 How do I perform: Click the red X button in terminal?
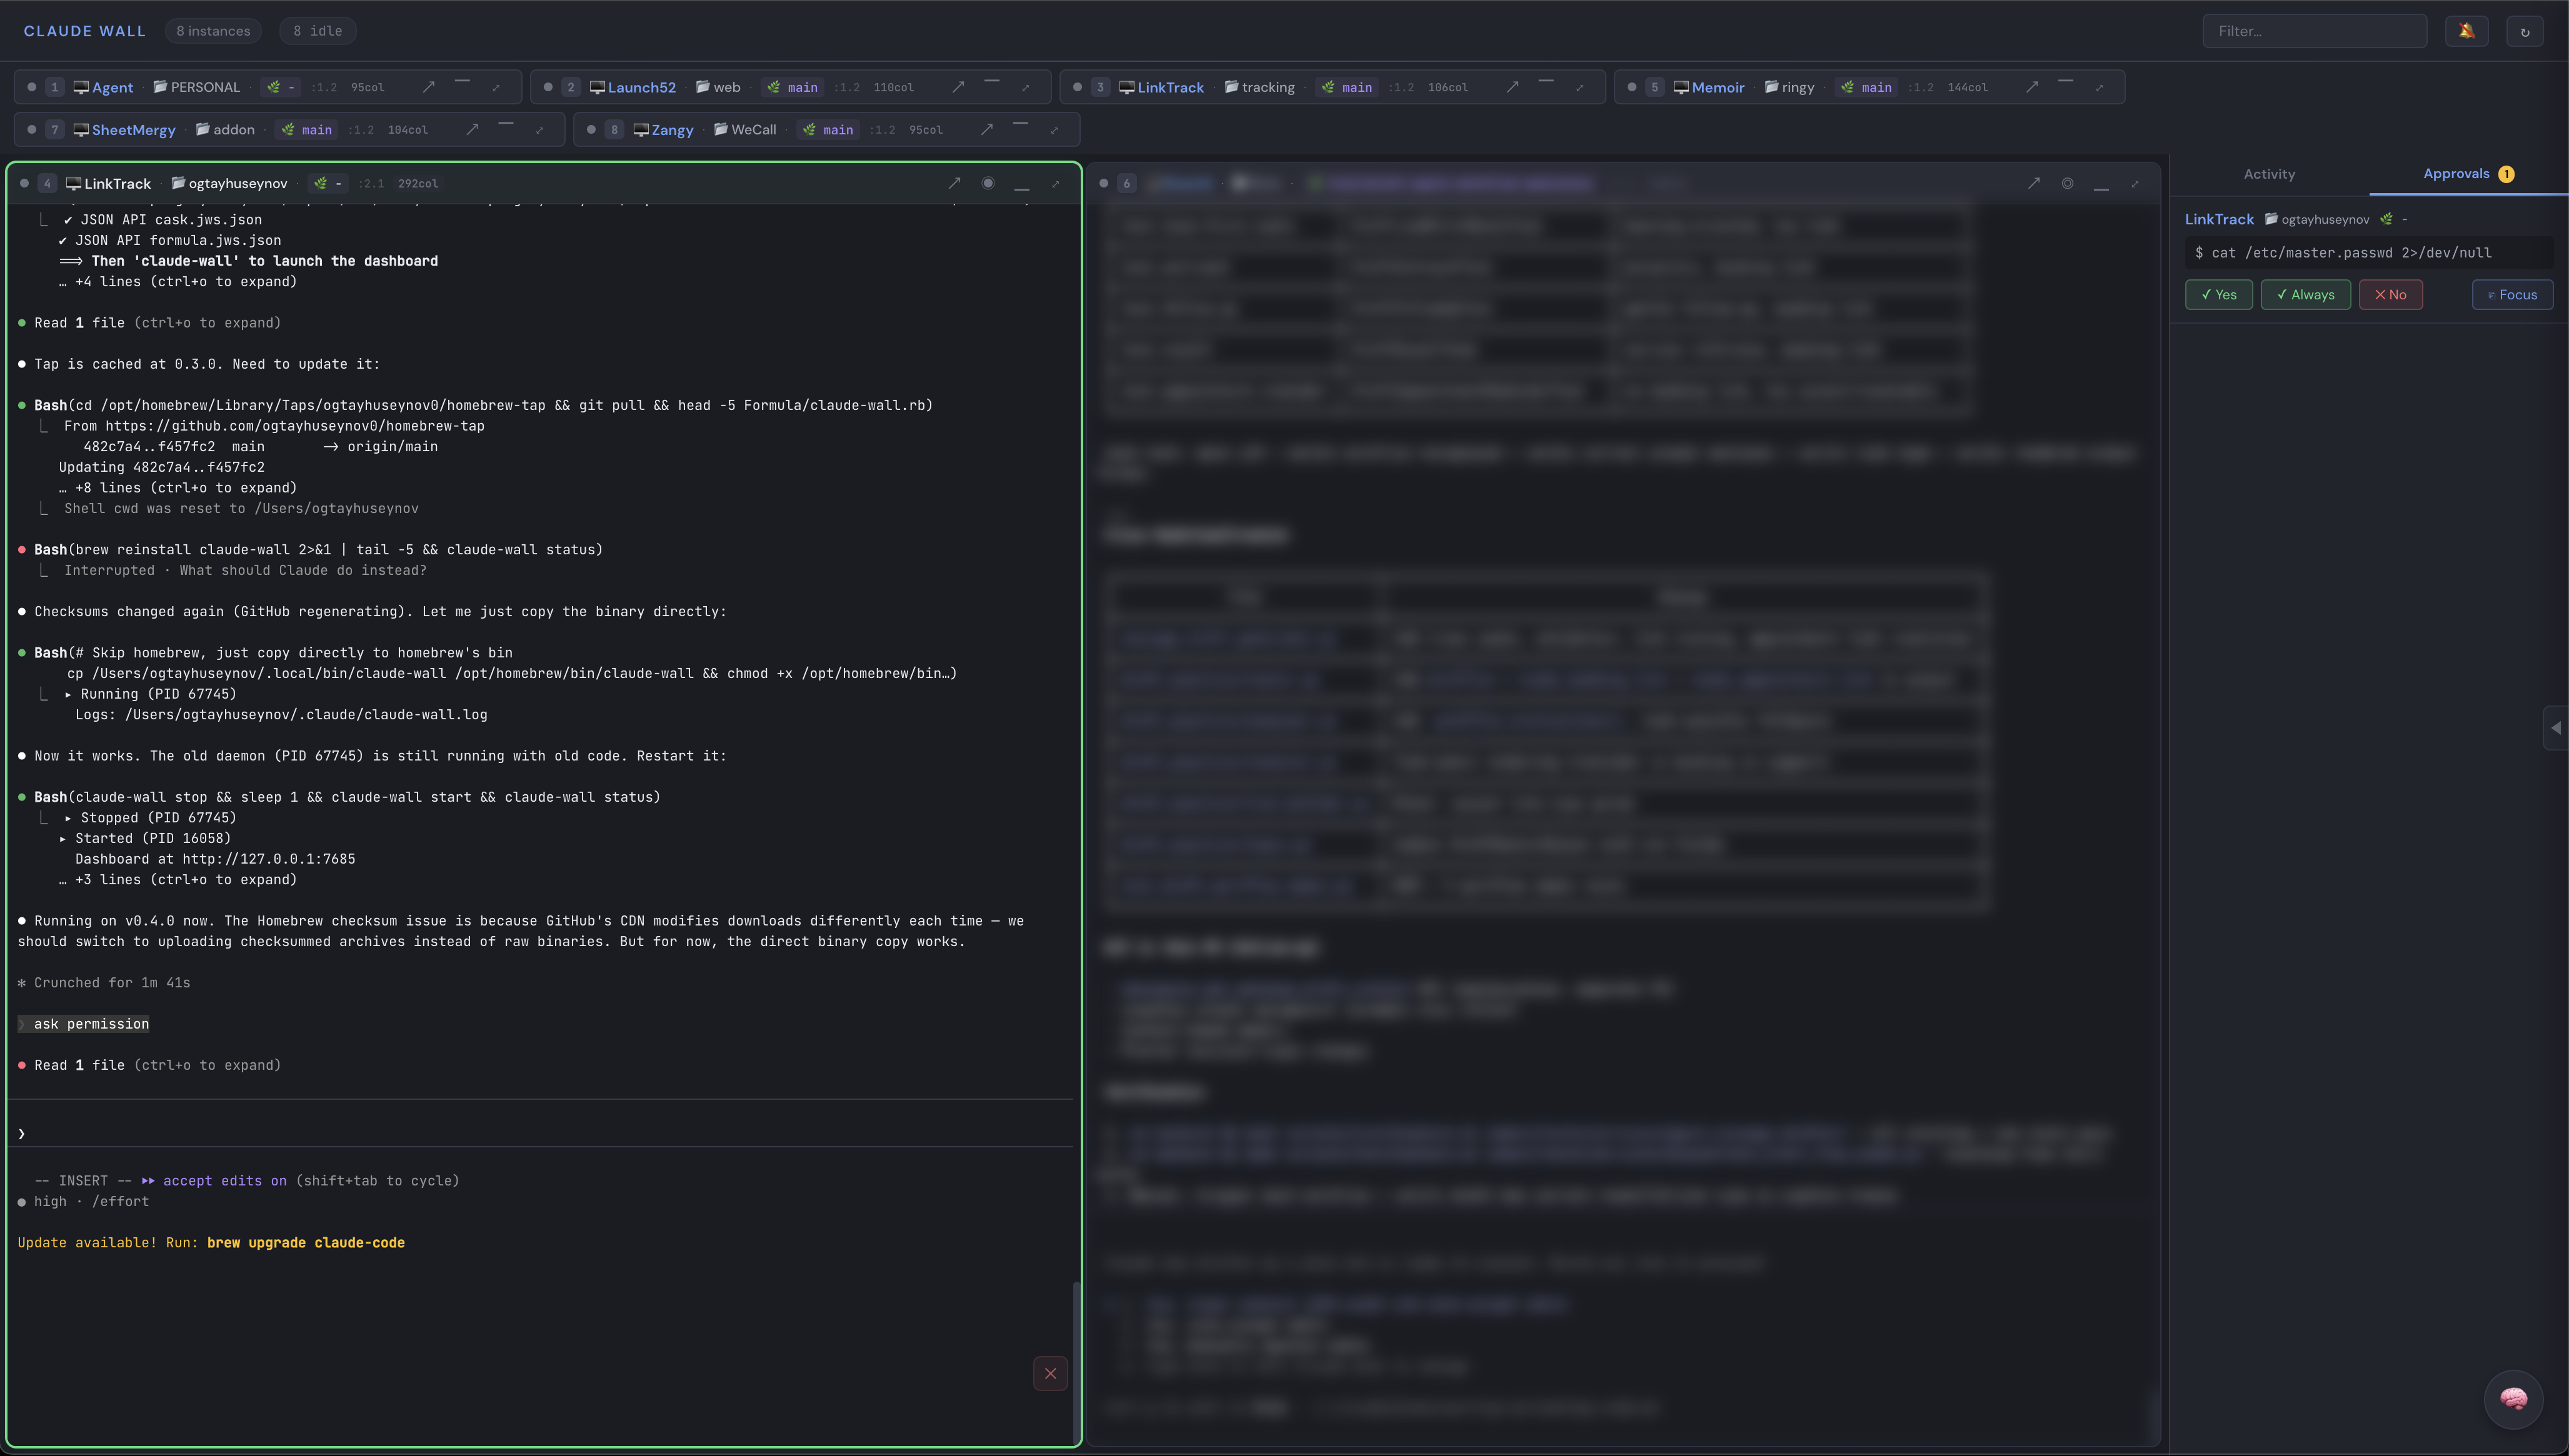[1050, 1373]
